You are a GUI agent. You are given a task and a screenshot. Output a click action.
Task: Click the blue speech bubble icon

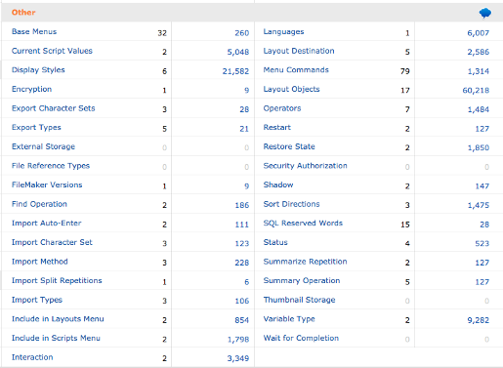485,13
